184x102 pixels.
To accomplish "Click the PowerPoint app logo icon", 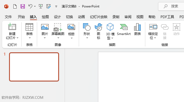I will click(6, 6).
